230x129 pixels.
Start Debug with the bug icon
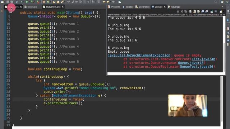(x=22, y=2)
